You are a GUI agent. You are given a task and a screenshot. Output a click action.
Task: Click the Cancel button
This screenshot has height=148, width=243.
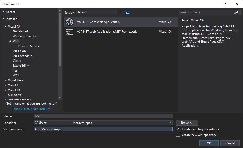[230, 143]
